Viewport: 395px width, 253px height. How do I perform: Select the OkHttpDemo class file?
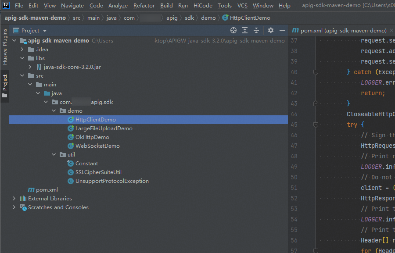point(92,137)
